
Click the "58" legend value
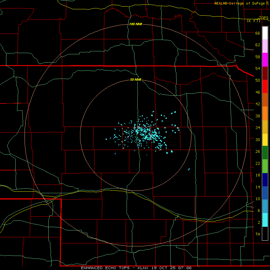tap(258, 57)
